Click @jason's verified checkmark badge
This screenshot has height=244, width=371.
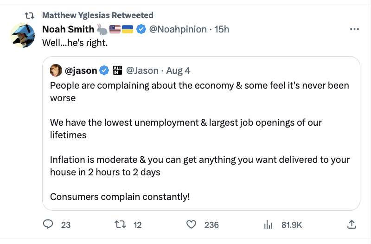click(104, 71)
